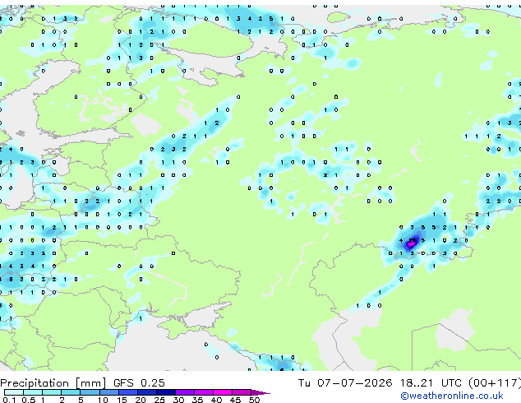This screenshot has height=403, width=521.
Task: Pick the 15–20 mm legend color swatch
Action: [127, 392]
